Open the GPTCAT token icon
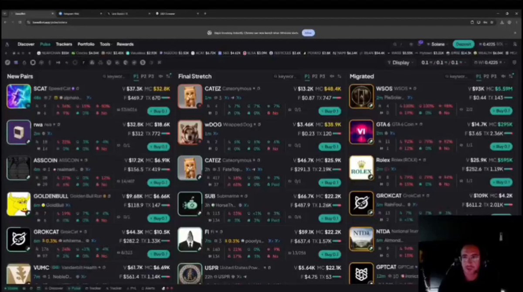Image resolution: width=523 pixels, height=292 pixels. tap(361, 273)
